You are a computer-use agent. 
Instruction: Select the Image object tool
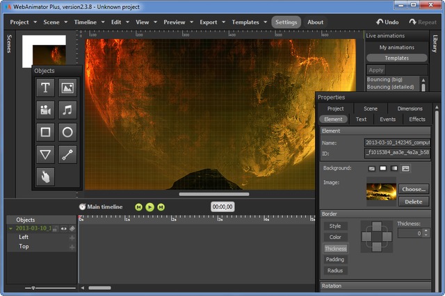67,88
